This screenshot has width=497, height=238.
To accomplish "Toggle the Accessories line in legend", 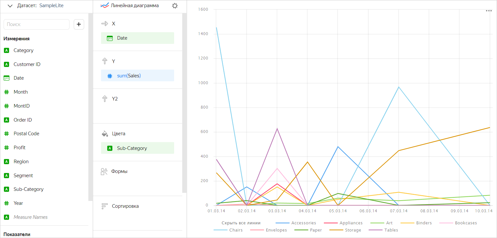I will tap(303, 223).
